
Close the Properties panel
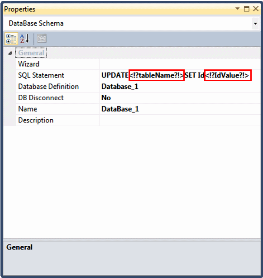click(x=256, y=9)
